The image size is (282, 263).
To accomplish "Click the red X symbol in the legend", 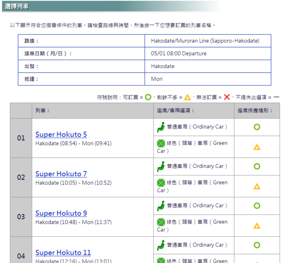I will pos(227,97).
